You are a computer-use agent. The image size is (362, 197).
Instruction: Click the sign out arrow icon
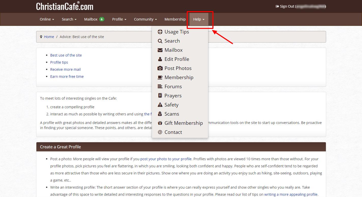click(277, 6)
